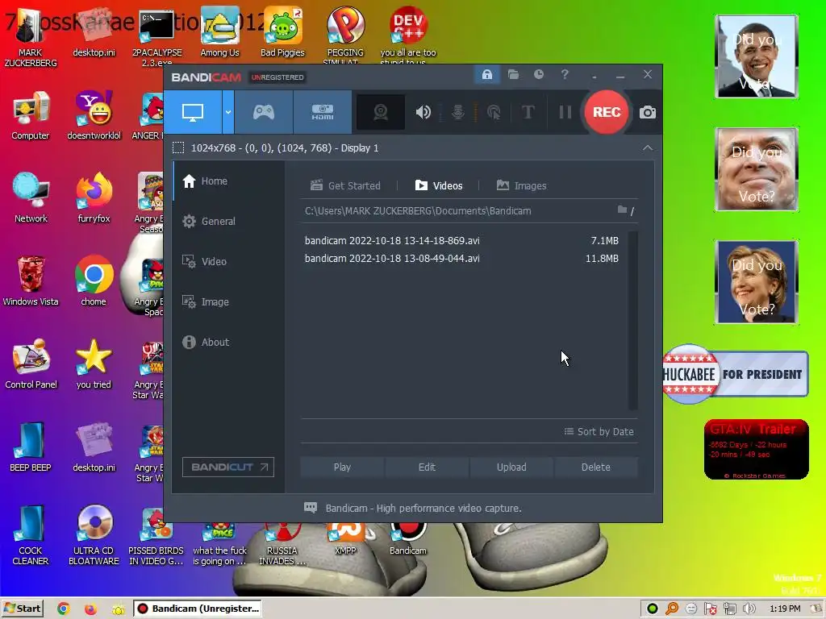The width and height of the screenshot is (826, 619).
Task: Click the Edit button
Action: pos(427,467)
